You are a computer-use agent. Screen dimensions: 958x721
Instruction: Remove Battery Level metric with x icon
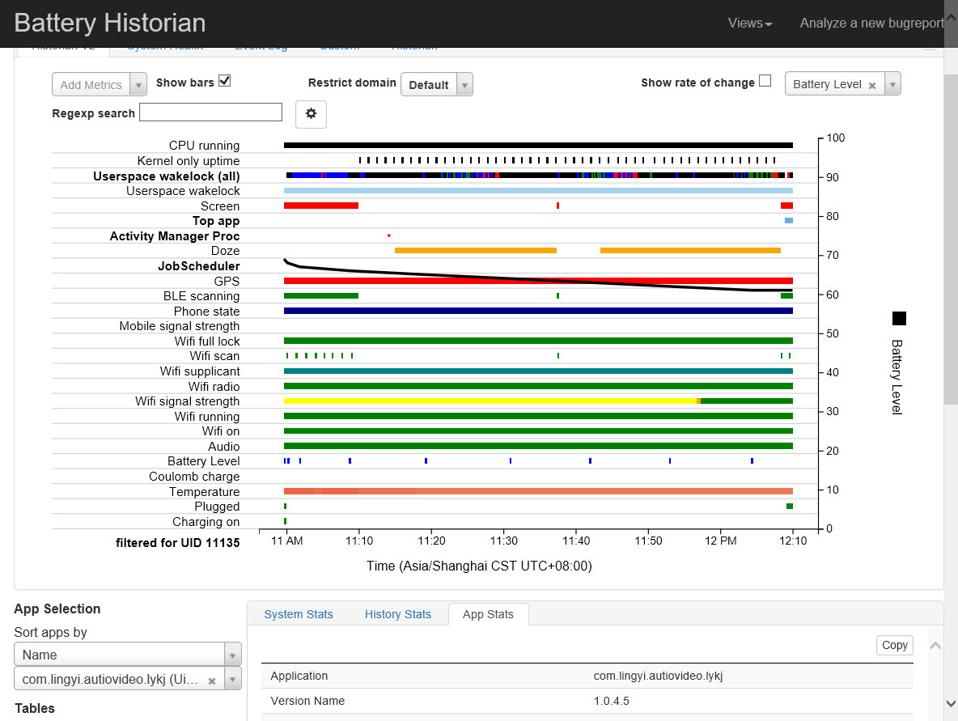[872, 86]
